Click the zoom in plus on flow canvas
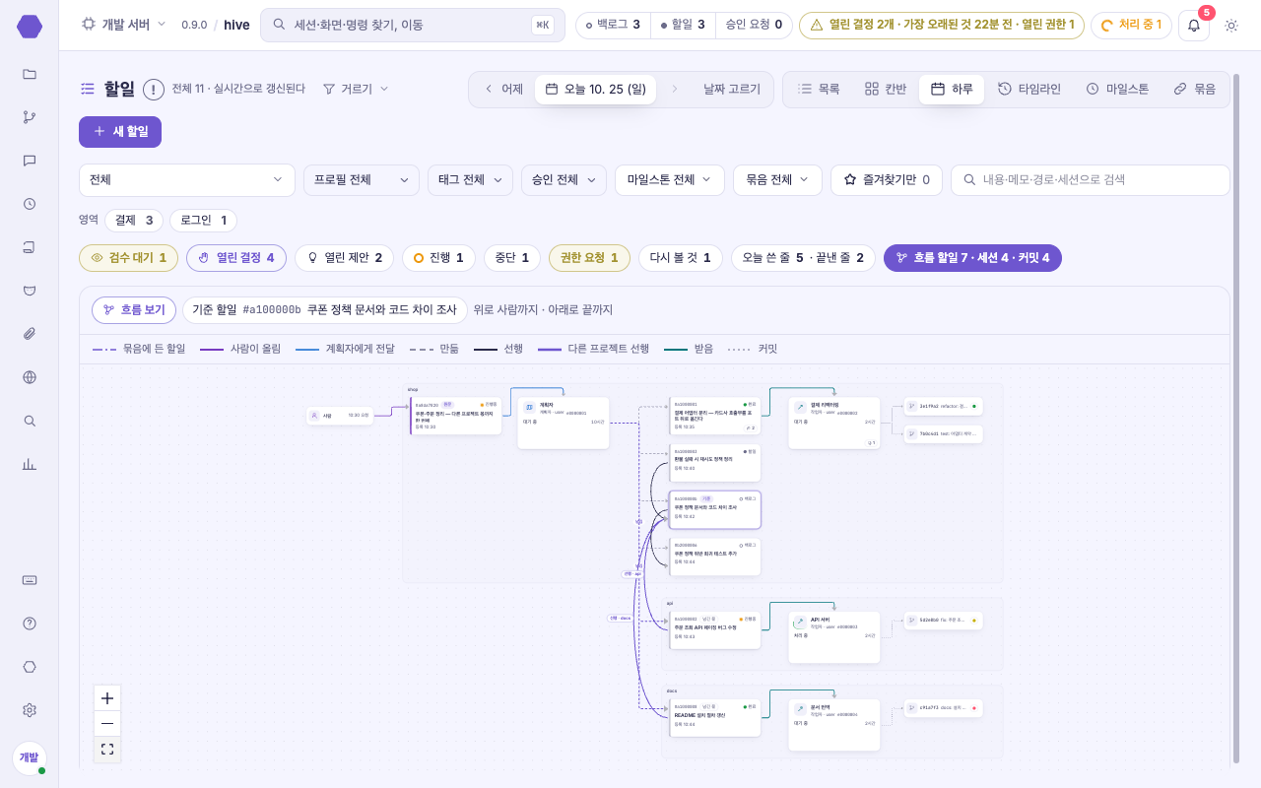The height and width of the screenshot is (788, 1261). [x=107, y=698]
